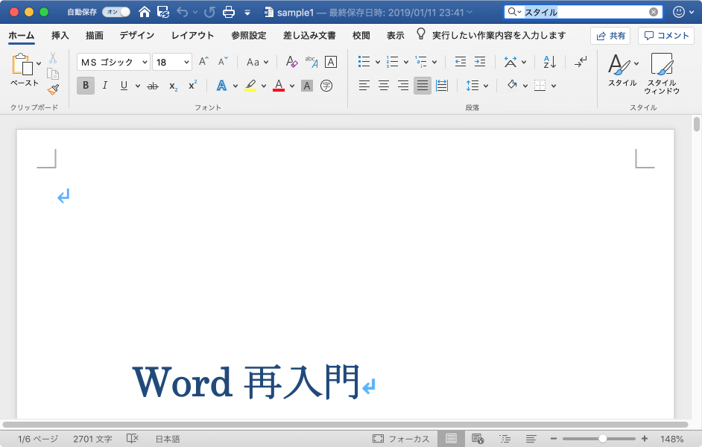Switch to the 描画 tab
702x447 pixels.
pyautogui.click(x=95, y=35)
